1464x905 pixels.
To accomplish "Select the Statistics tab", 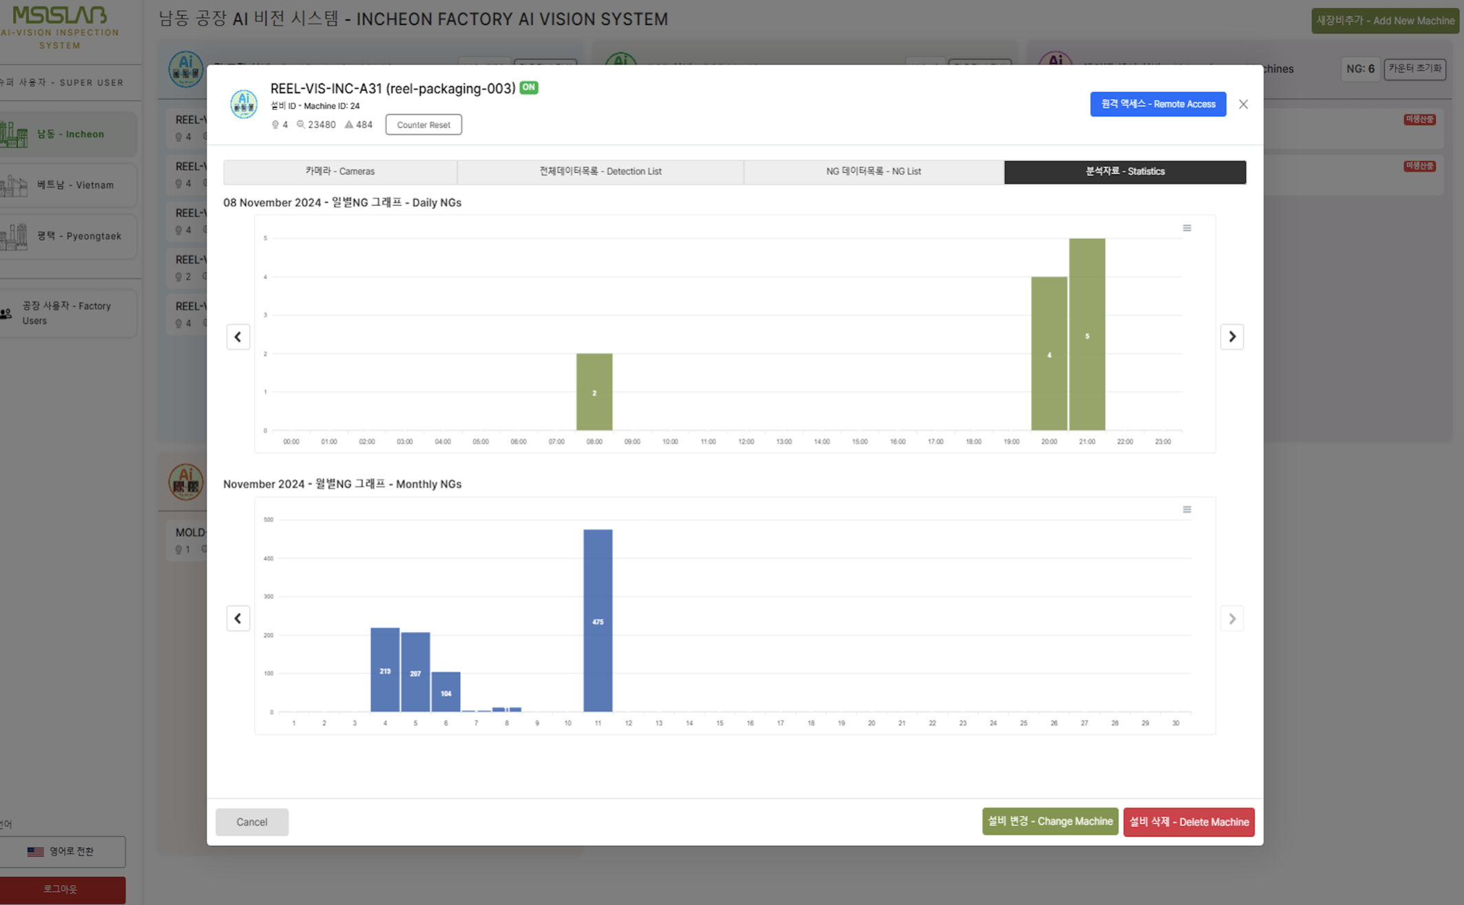I will click(x=1125, y=171).
